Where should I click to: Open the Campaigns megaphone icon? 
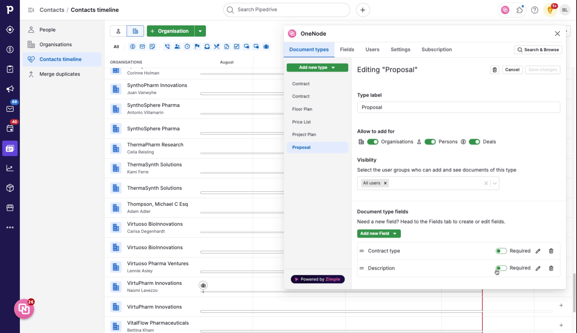click(10, 89)
